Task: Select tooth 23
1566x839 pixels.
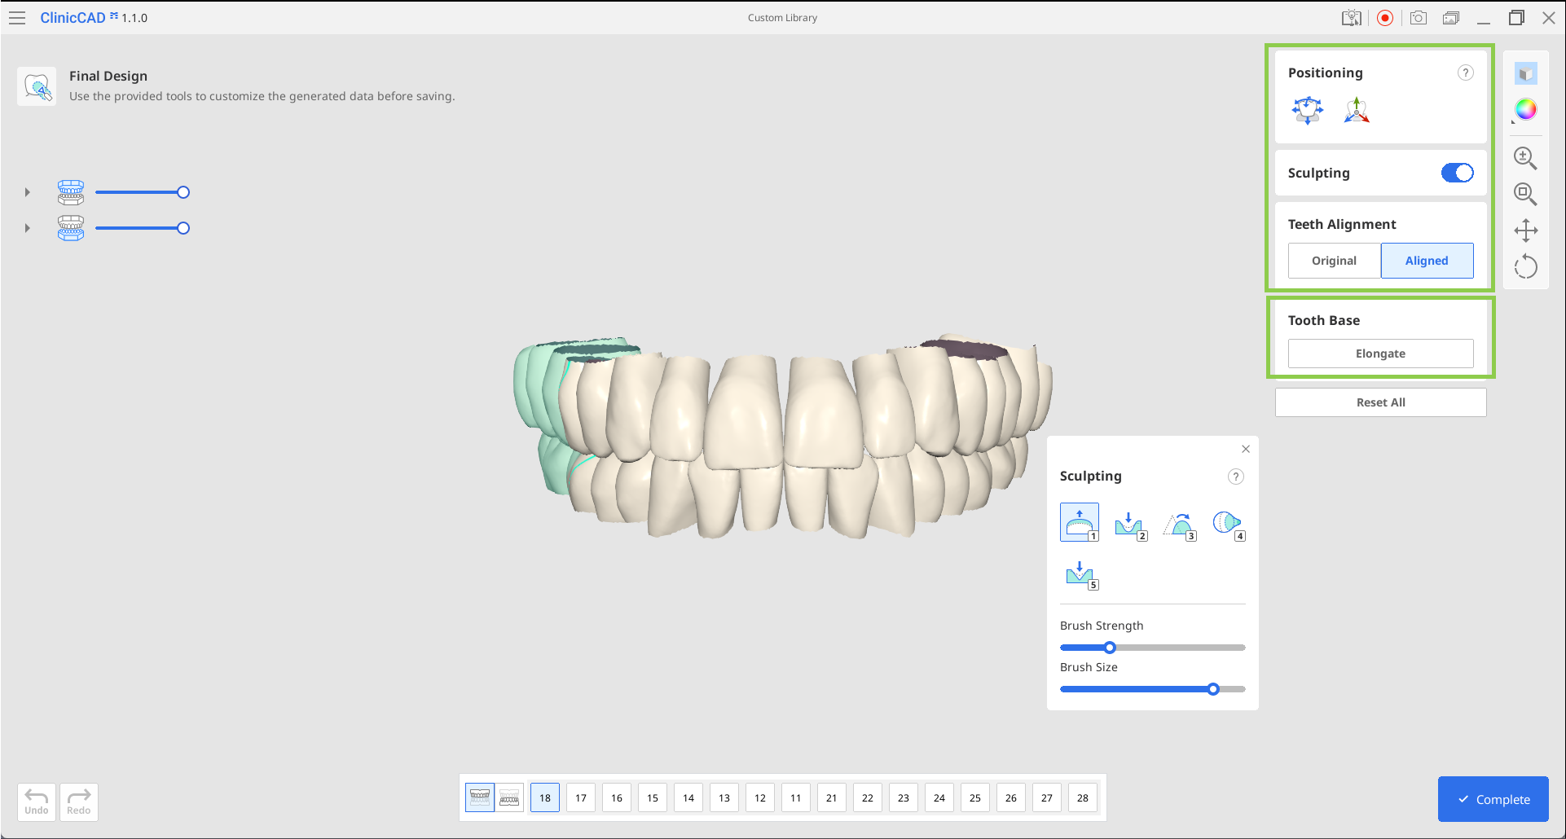Action: pos(904,797)
